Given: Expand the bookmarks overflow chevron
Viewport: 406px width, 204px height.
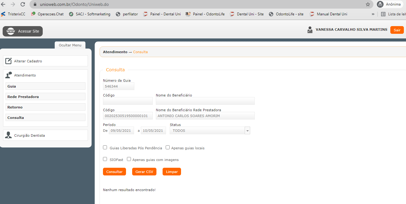Looking at the screenshot, I should (373, 14).
